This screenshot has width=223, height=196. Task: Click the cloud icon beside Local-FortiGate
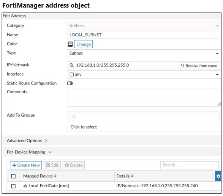click(x=25, y=186)
